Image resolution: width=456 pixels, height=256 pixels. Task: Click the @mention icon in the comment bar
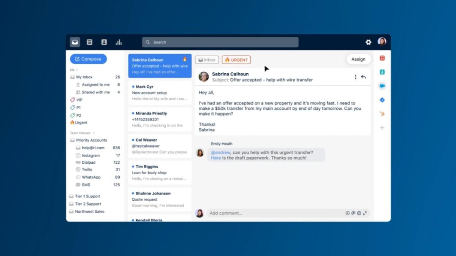pos(353,213)
